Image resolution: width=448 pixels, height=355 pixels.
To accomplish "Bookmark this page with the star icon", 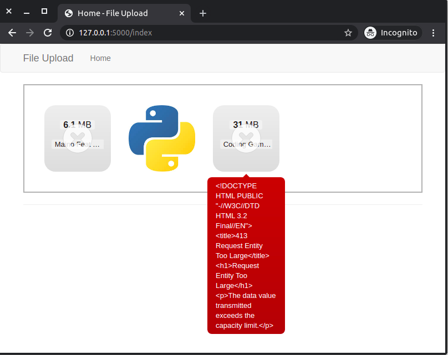I will [x=348, y=33].
